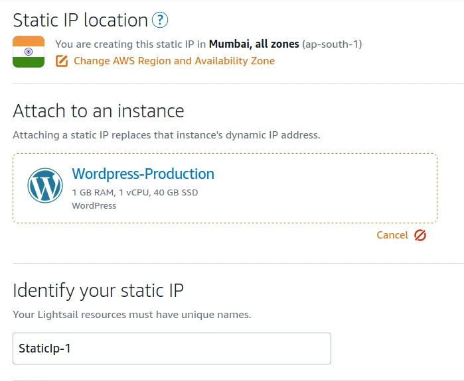Click the unique names hint text

[x=131, y=315]
